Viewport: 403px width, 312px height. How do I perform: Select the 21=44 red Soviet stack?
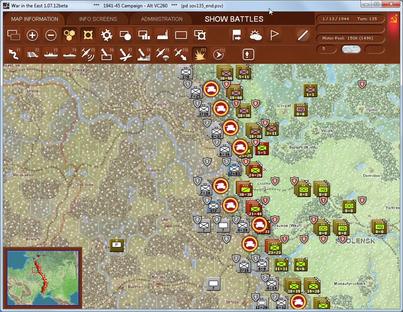(x=255, y=208)
